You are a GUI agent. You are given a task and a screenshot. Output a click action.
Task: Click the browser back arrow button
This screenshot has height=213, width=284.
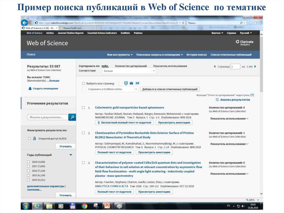pyautogui.click(x=25, y=23)
